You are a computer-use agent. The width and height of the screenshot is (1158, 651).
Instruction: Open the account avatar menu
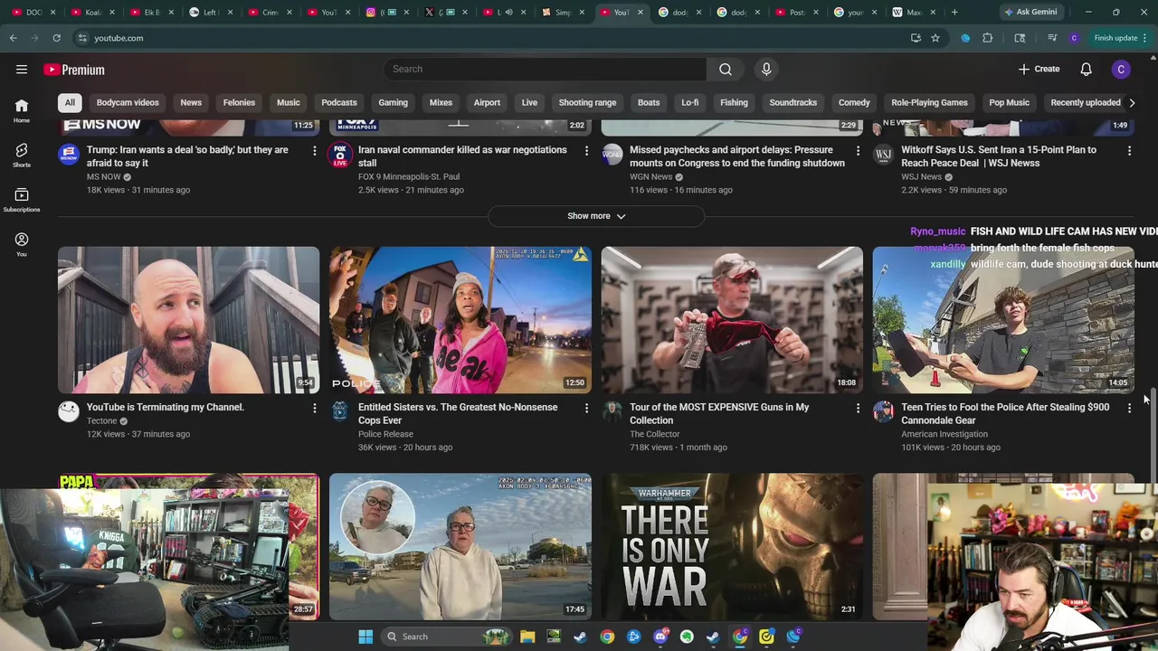(1121, 70)
